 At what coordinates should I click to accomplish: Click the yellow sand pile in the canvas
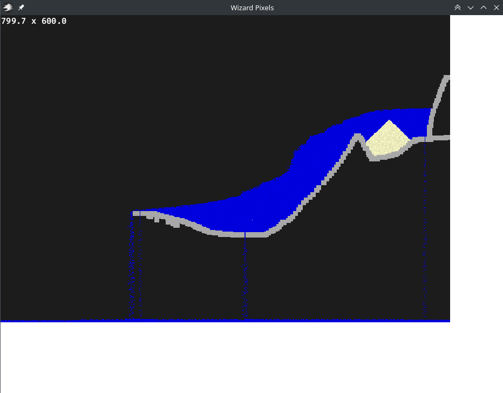pos(388,139)
